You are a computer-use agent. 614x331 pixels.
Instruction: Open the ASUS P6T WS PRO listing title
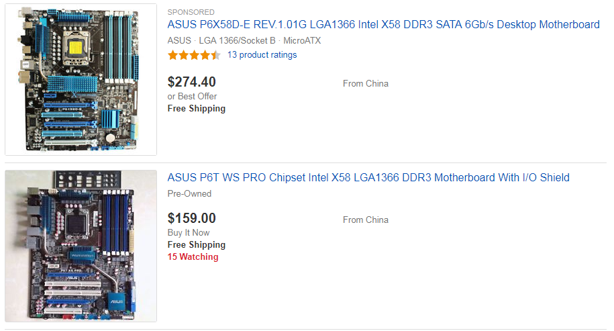368,178
